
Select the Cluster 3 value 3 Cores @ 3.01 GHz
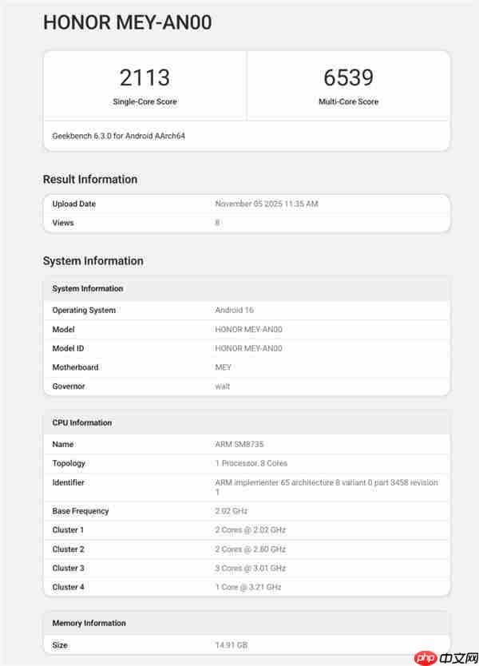(x=250, y=568)
